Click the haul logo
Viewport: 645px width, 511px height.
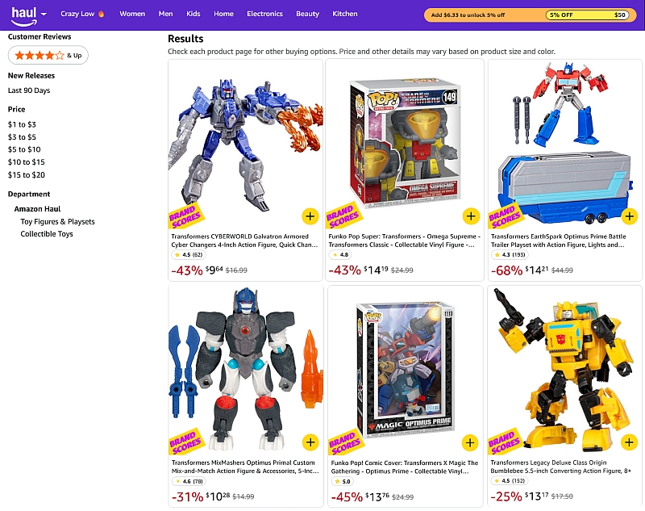[x=24, y=15]
